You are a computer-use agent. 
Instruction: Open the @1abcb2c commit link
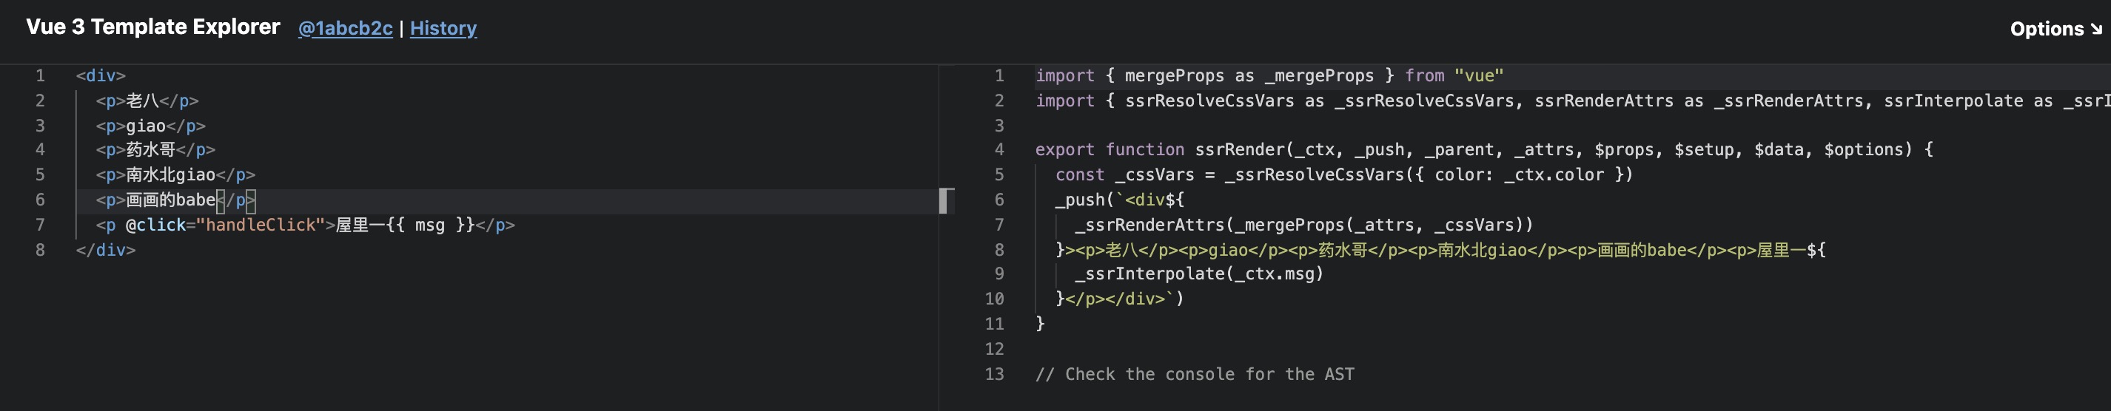(345, 29)
